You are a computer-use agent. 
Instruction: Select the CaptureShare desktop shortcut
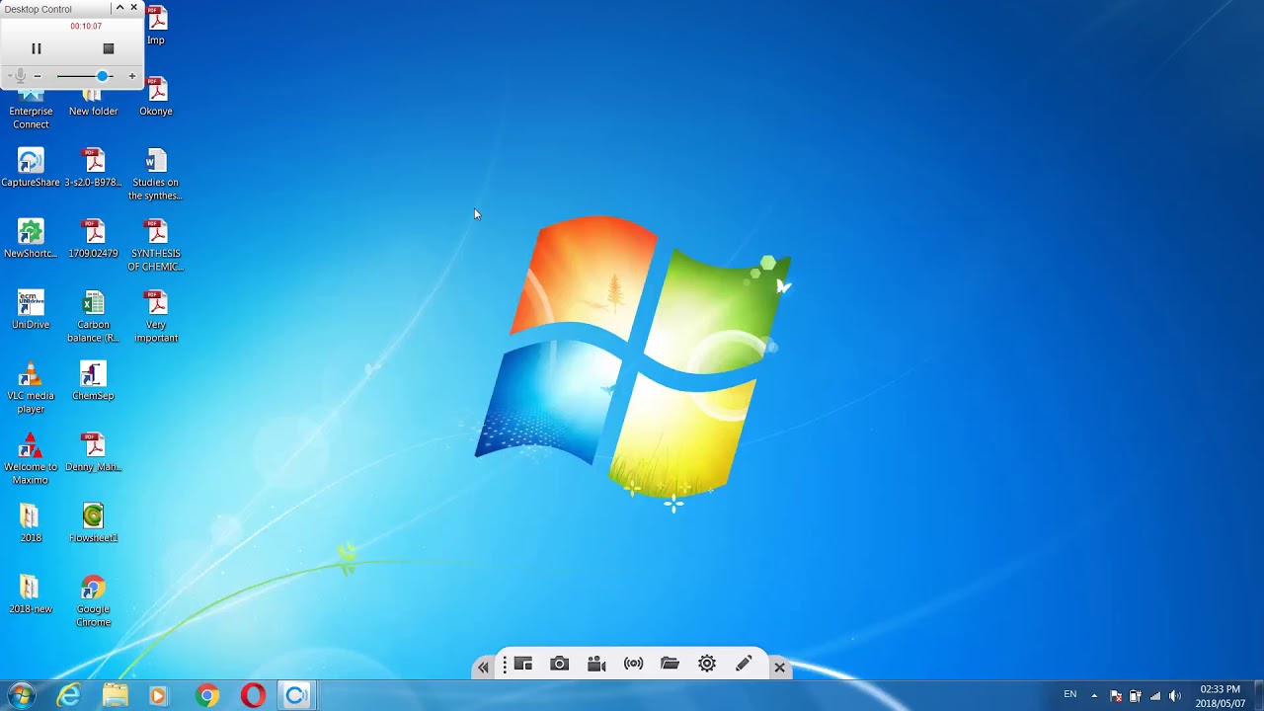point(31,168)
